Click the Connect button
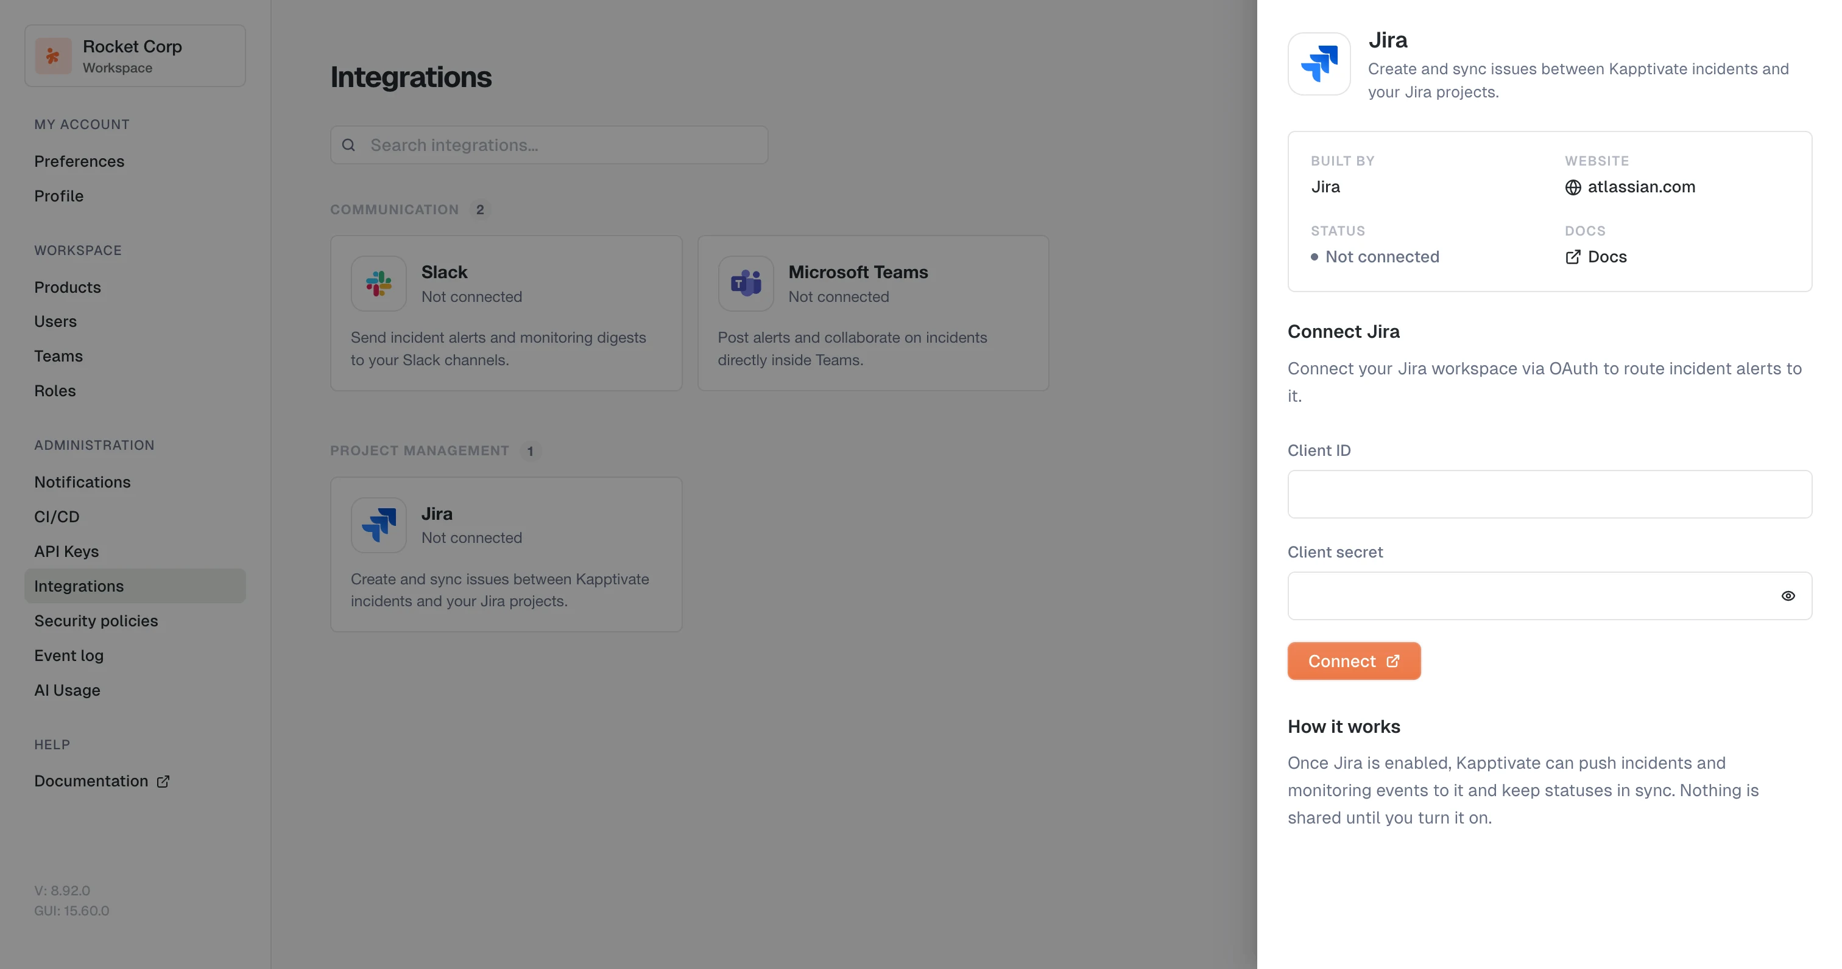Viewport: 1842px width, 969px height. tap(1353, 661)
